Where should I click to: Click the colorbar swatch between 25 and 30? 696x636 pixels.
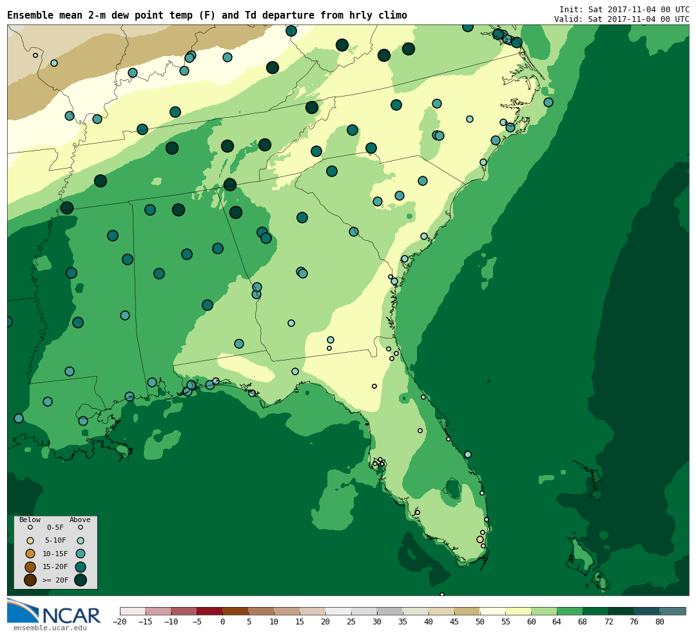(x=364, y=611)
